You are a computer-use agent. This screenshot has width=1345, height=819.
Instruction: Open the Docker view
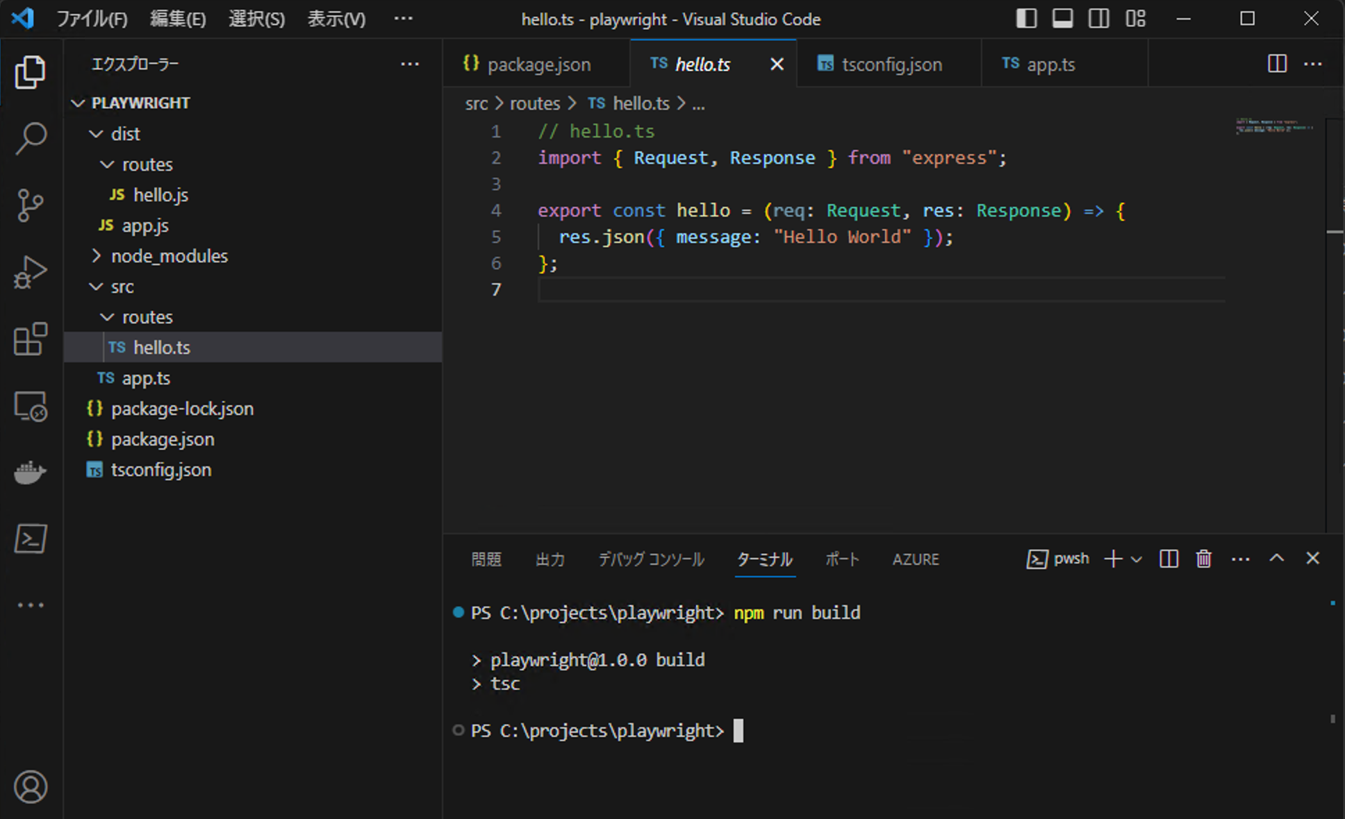point(31,473)
